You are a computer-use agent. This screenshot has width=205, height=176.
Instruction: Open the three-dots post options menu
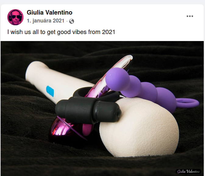pyautogui.click(x=190, y=16)
